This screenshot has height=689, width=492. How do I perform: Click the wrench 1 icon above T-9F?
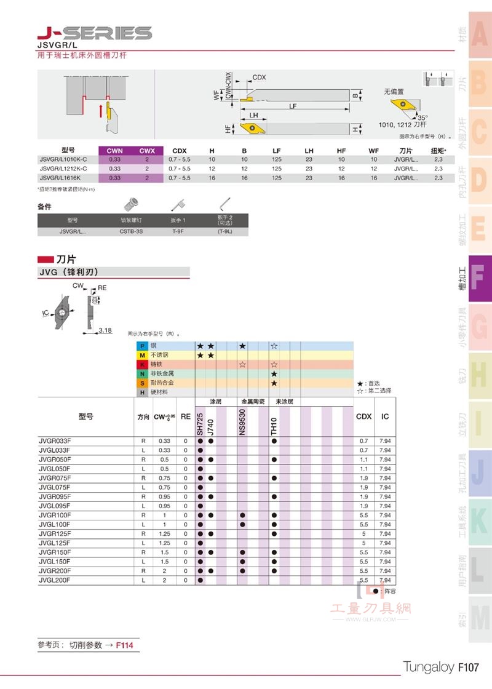pos(178,205)
